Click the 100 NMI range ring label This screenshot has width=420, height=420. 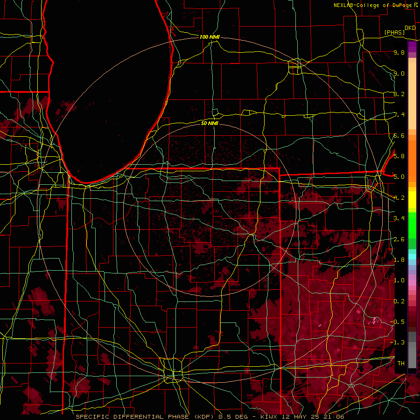(x=210, y=37)
